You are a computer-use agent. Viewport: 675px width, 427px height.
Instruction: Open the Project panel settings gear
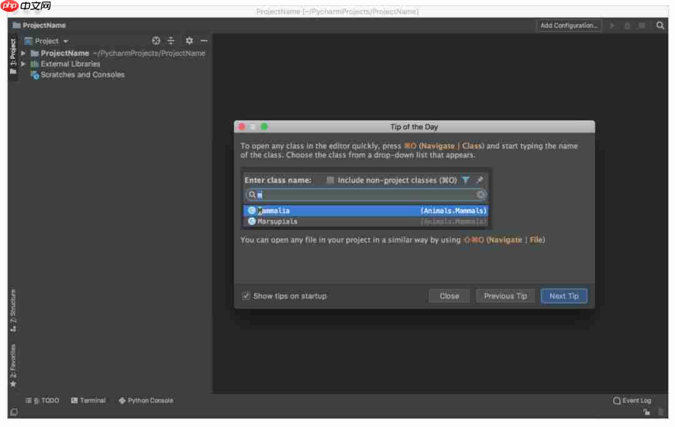[x=189, y=40]
